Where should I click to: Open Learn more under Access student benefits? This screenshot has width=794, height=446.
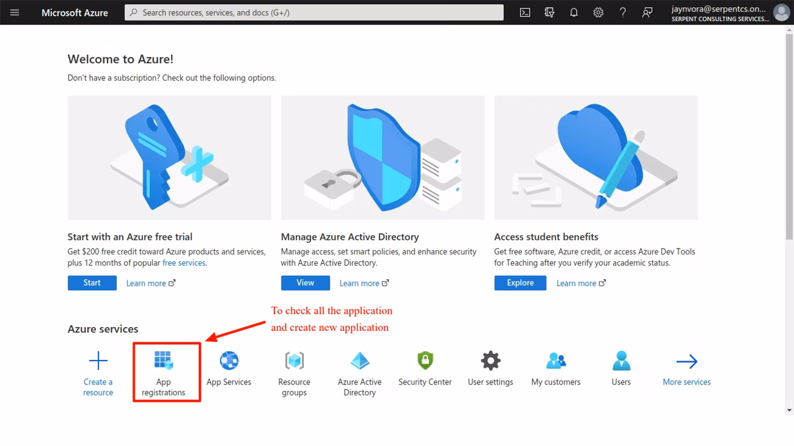click(581, 283)
